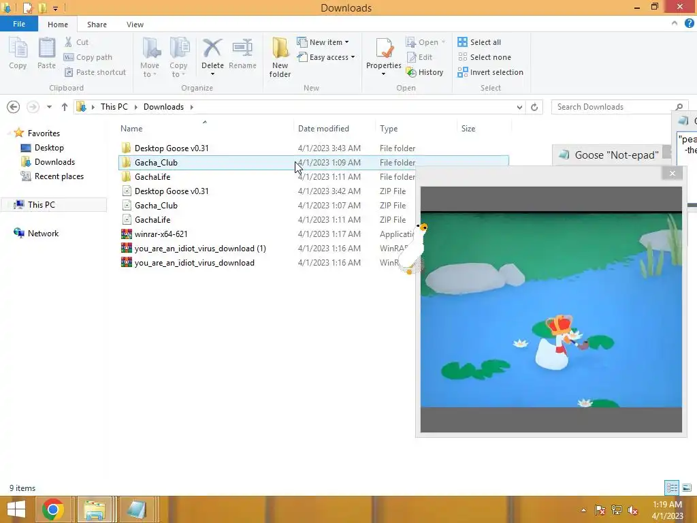Sort by Size column header
697x523 pixels.
point(468,129)
